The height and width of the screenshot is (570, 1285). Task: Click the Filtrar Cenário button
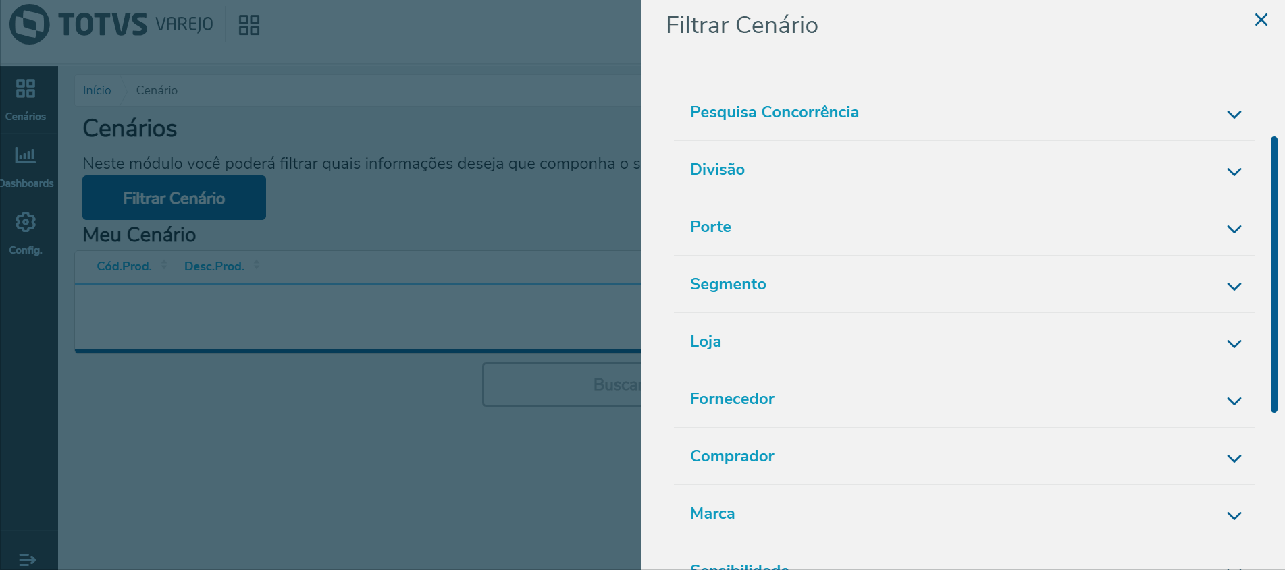click(x=174, y=198)
